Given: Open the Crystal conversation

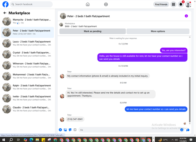Looking at the screenshot, I should point(27,54).
